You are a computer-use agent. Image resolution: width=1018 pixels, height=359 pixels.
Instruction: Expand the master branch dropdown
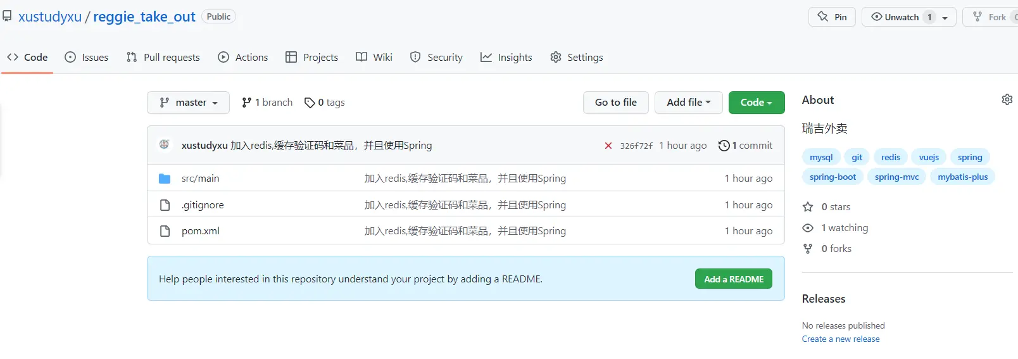188,103
